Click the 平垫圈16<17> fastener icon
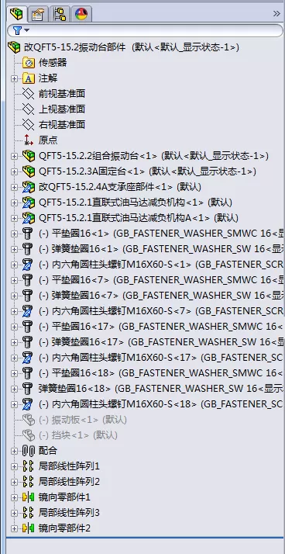This screenshot has height=554, width=285. 28,327
